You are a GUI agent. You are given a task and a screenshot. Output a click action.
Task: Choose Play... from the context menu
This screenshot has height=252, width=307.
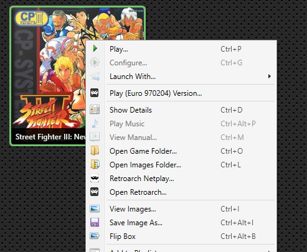(181, 49)
